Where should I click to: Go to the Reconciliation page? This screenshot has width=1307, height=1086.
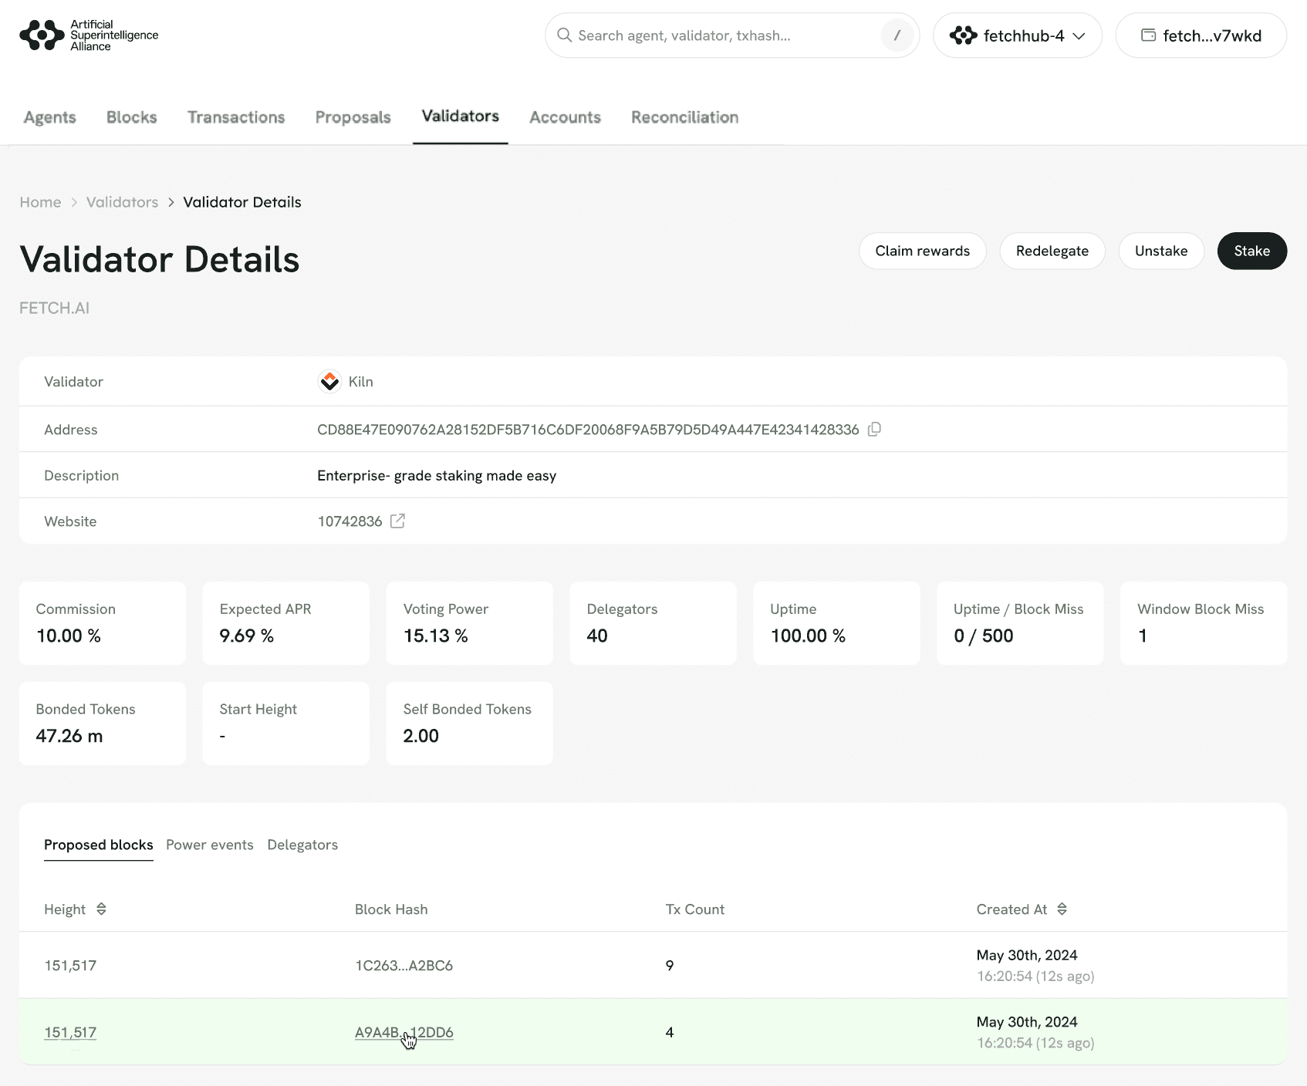point(684,117)
